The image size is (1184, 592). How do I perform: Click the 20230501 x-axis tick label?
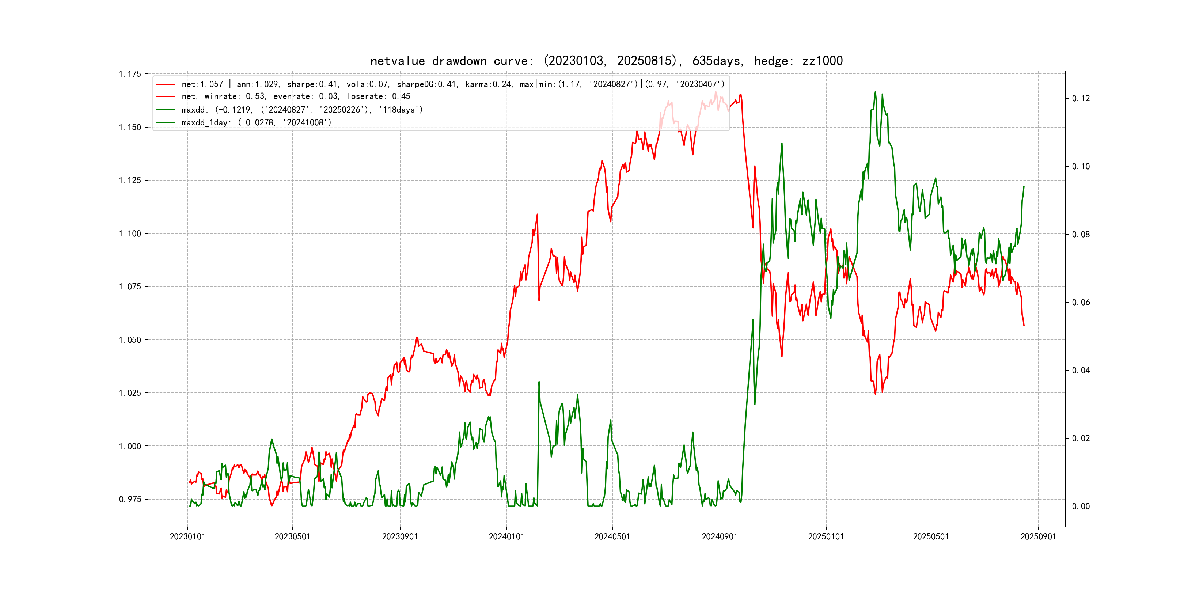click(x=292, y=537)
